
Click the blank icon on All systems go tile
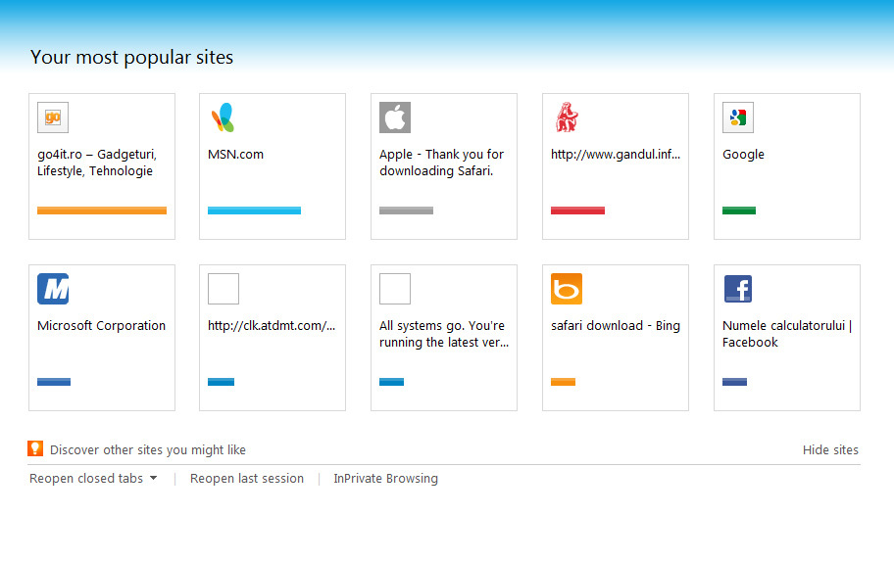coord(395,289)
